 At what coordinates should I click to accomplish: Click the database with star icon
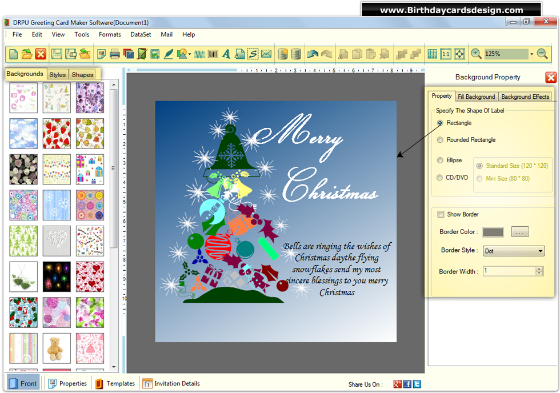(x=282, y=54)
